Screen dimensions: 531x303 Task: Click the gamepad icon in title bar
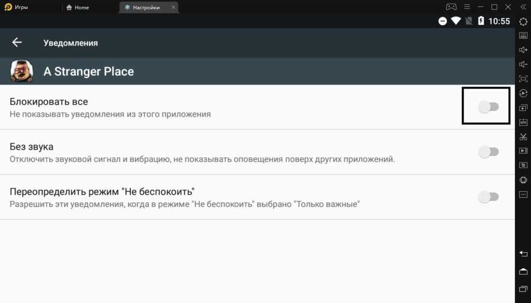(x=451, y=7)
